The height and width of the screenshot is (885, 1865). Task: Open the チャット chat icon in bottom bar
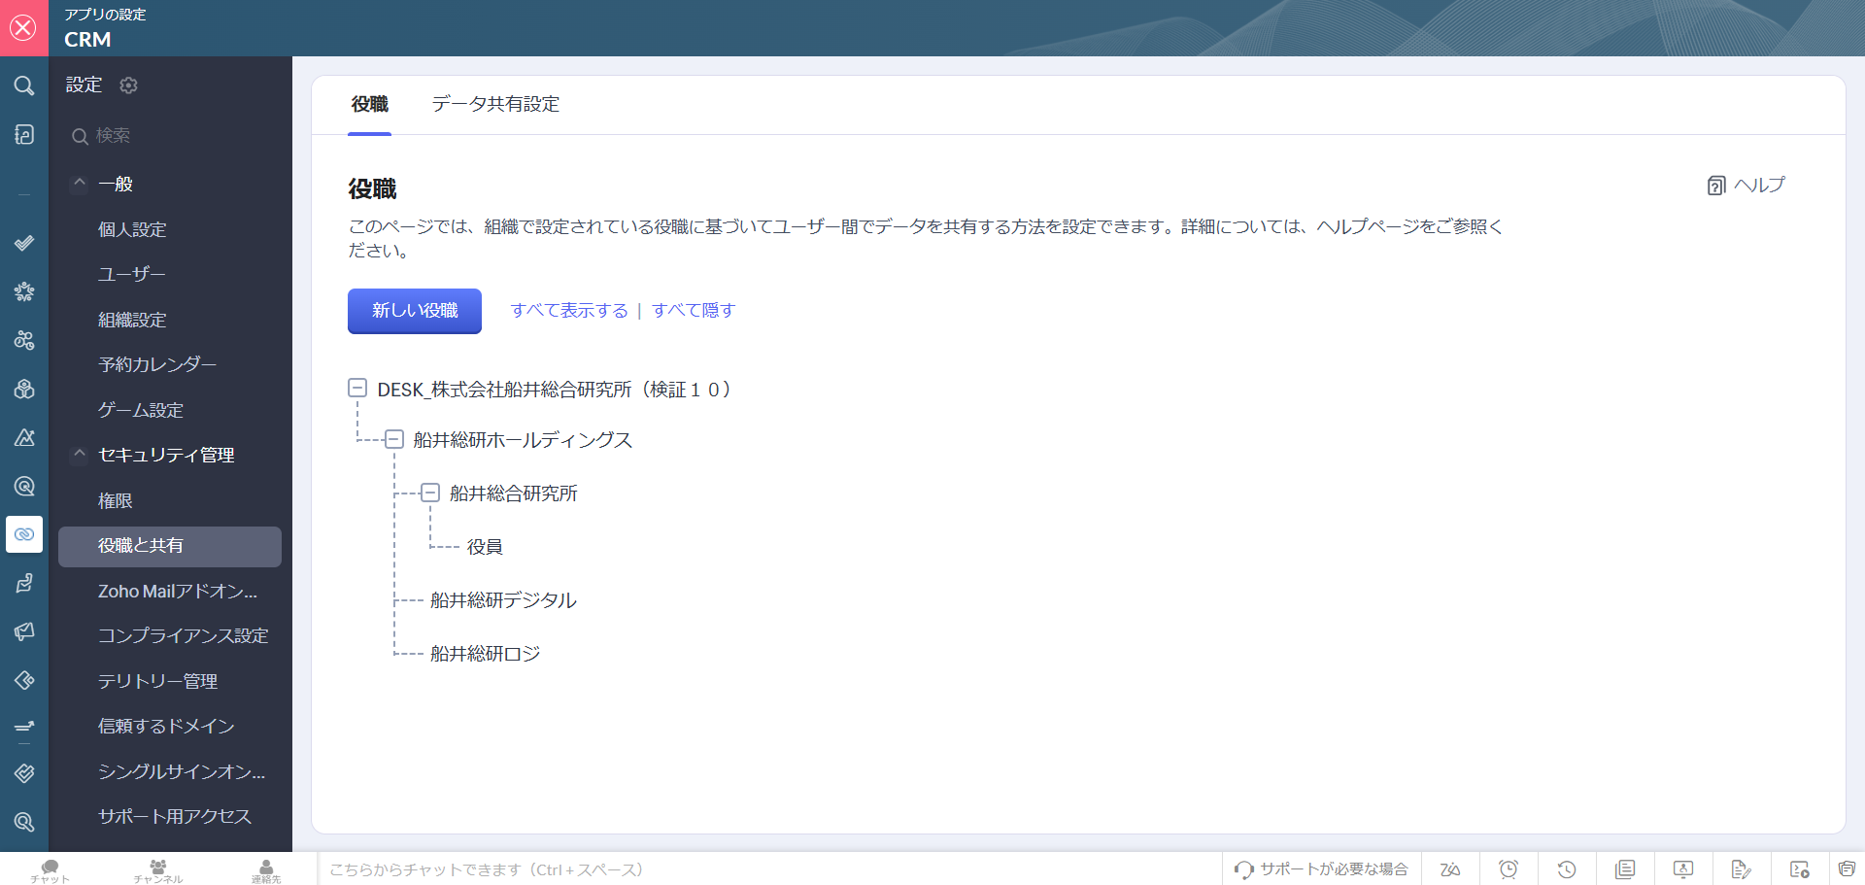(x=50, y=869)
